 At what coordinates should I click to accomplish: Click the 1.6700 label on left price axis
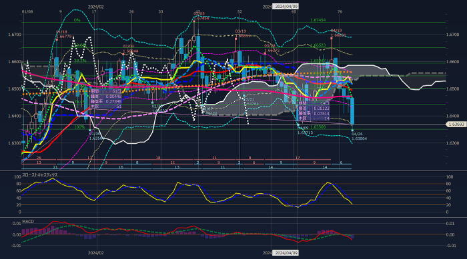[14, 35]
